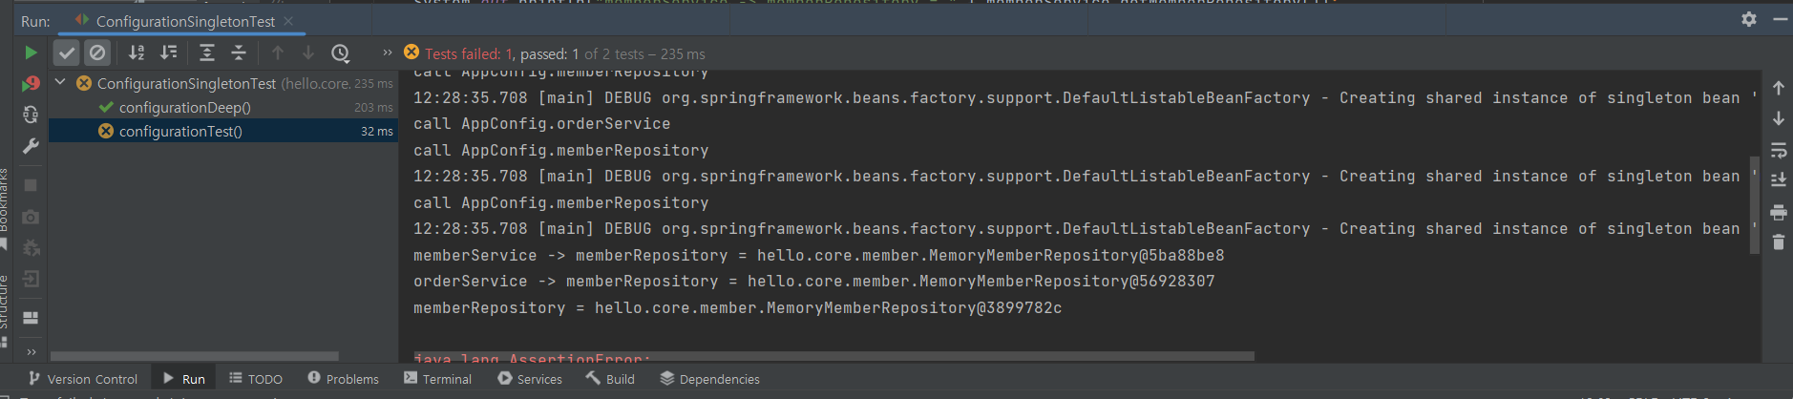Click the camera dump threads icon
The height and width of the screenshot is (399, 1793).
(31, 217)
